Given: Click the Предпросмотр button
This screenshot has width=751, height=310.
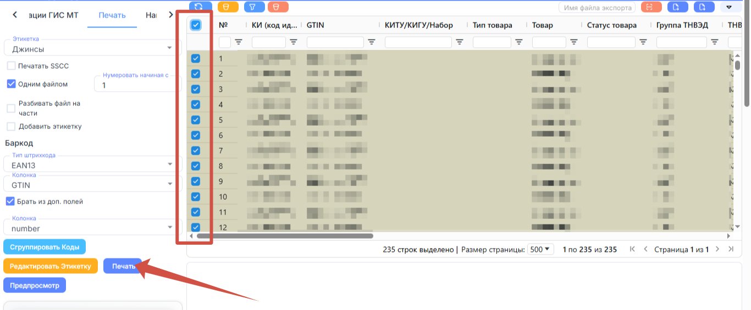Looking at the screenshot, I should click(x=35, y=285).
